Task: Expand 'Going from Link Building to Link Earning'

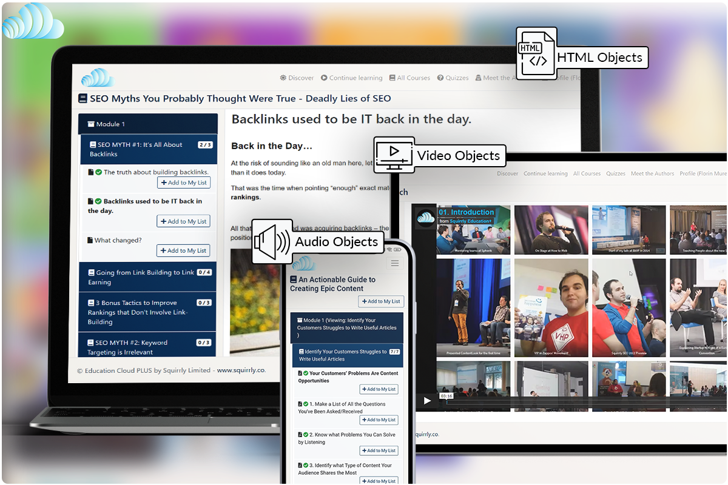Action: (x=147, y=277)
